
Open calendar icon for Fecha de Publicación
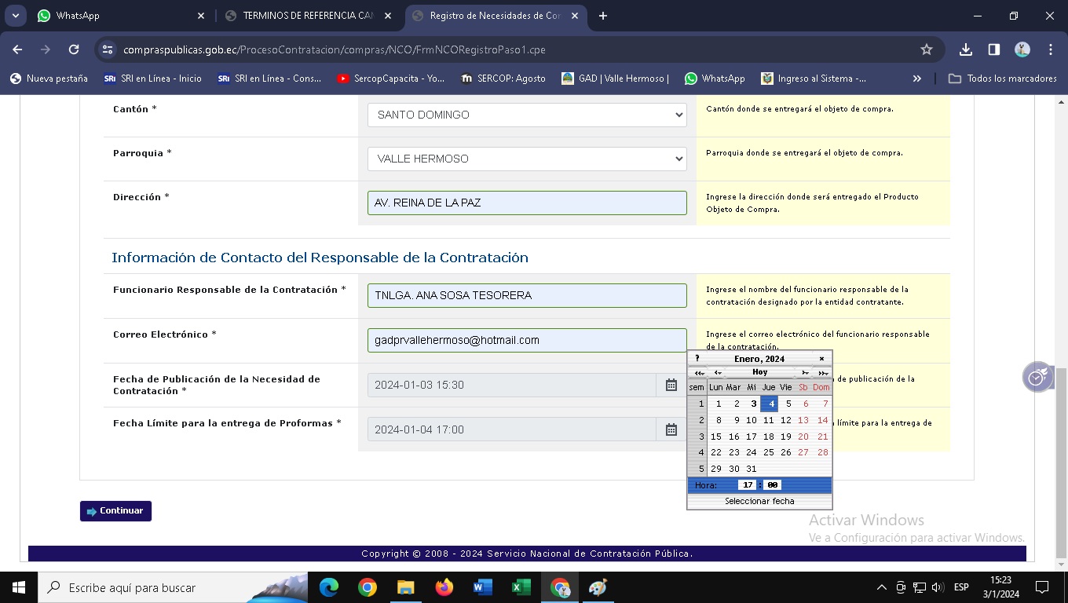pos(671,385)
